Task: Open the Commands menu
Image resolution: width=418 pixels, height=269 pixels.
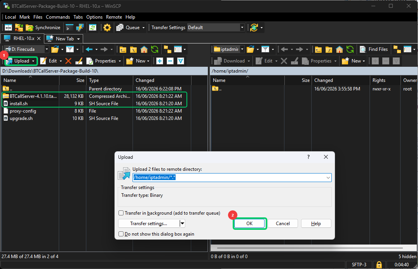Action: [58, 17]
